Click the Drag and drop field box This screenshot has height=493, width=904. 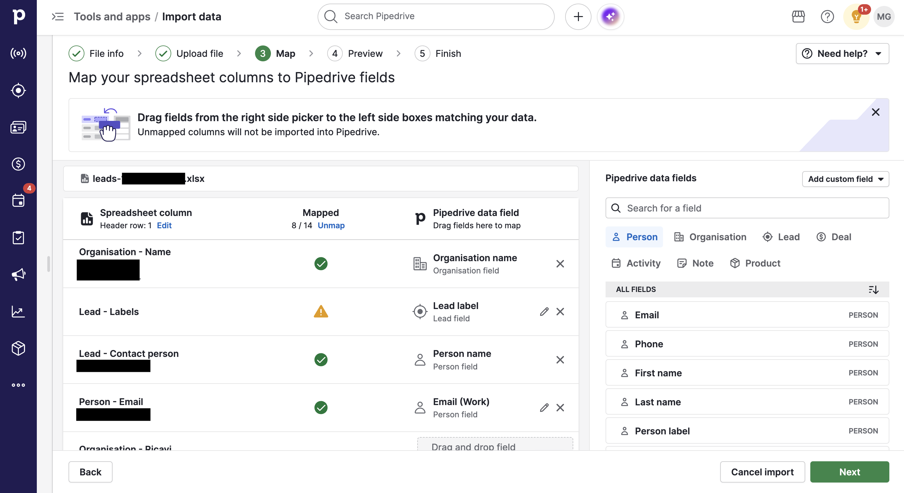pos(495,445)
